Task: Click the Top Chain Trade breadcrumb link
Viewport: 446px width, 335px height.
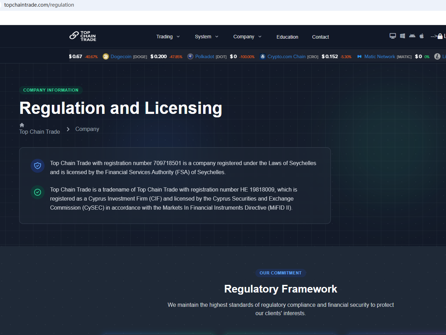Action: tap(40, 132)
